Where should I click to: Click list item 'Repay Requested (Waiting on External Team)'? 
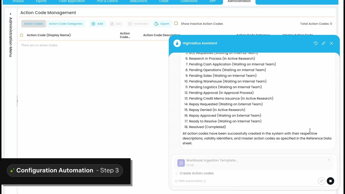click(x=226, y=104)
